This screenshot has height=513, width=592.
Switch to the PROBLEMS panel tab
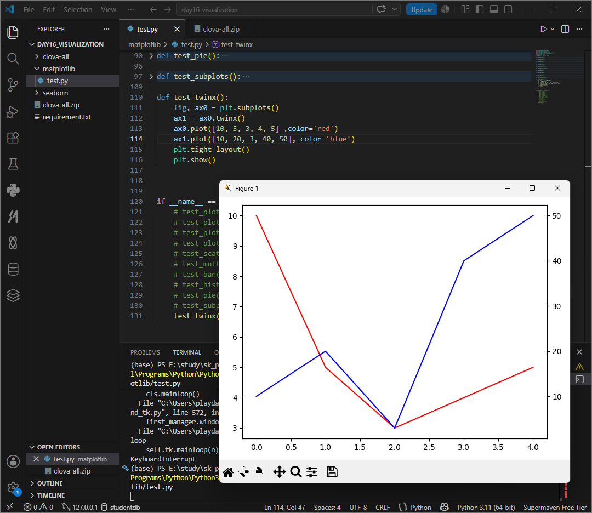(x=145, y=352)
